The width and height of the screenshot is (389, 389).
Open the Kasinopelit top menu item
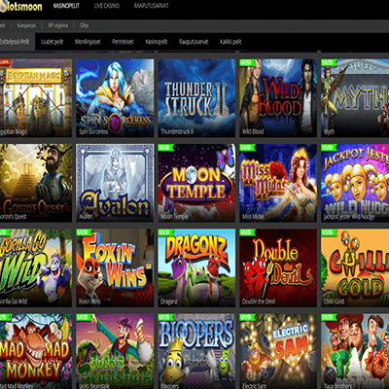[x=66, y=6]
